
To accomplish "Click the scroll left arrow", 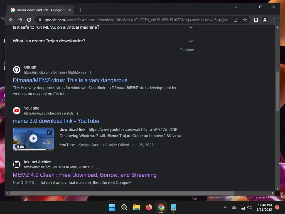I will click(x=7, y=193).
